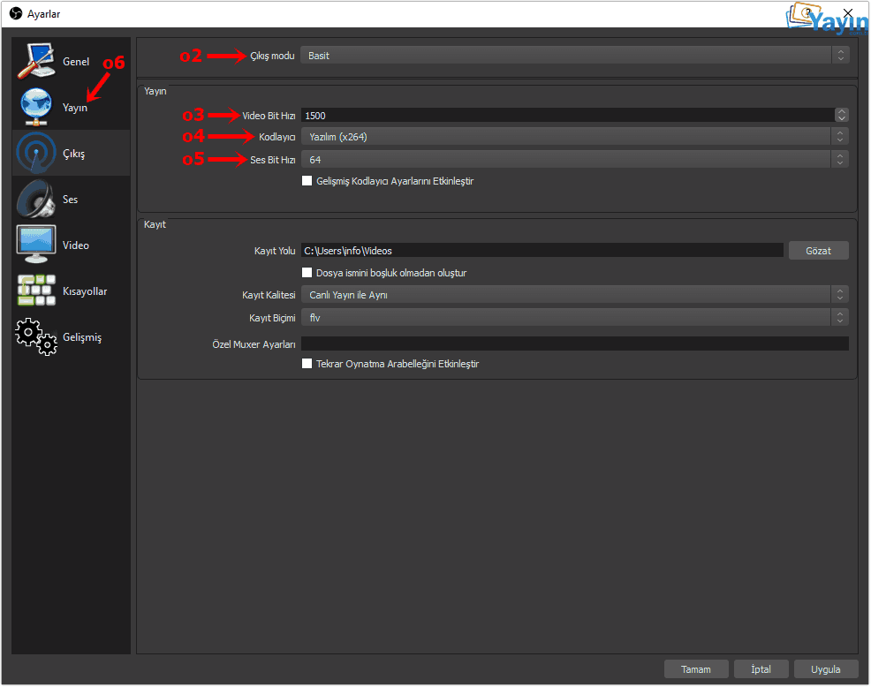Click the Kayıt Yolu path field

(542, 250)
